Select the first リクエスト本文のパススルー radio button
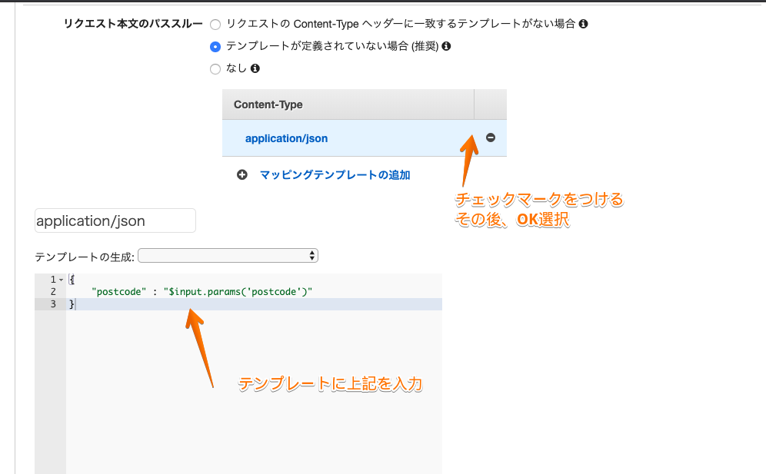 click(215, 24)
